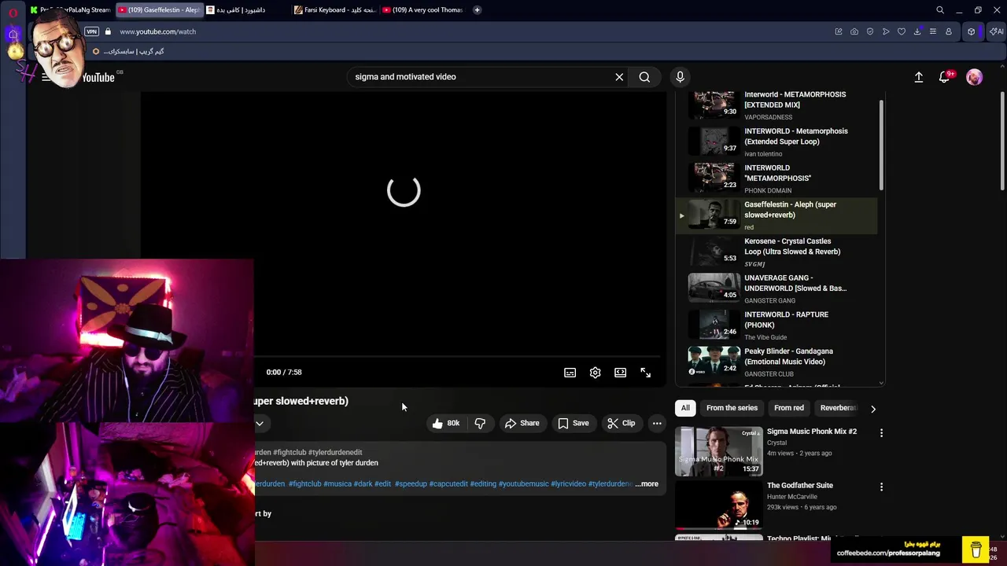Dislike the current video

480,423
